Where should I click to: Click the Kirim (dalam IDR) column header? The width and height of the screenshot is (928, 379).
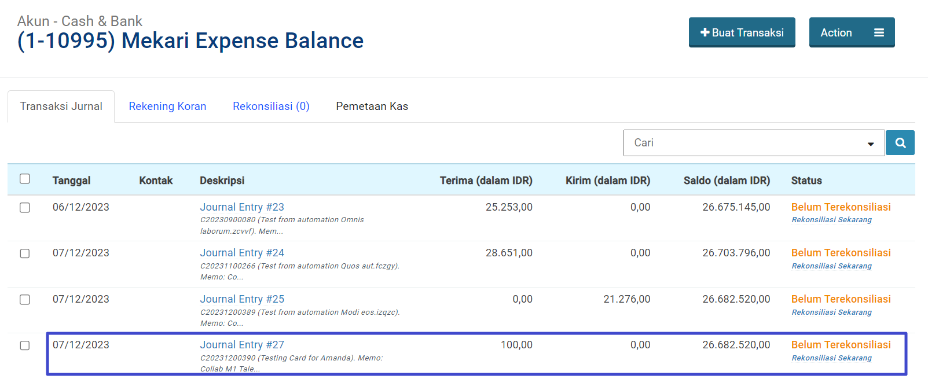(608, 181)
